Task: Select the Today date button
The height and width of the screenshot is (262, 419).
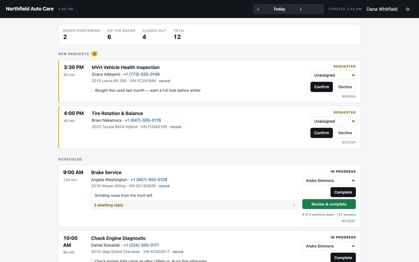Action: [x=279, y=9]
